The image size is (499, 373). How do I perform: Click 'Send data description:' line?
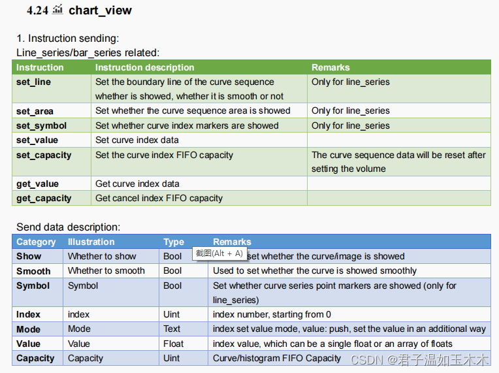tap(69, 227)
